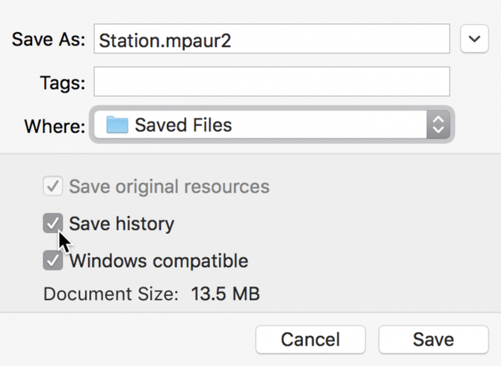The width and height of the screenshot is (501, 366).
Task: Click the 'Tags:' label
Action: click(63, 83)
